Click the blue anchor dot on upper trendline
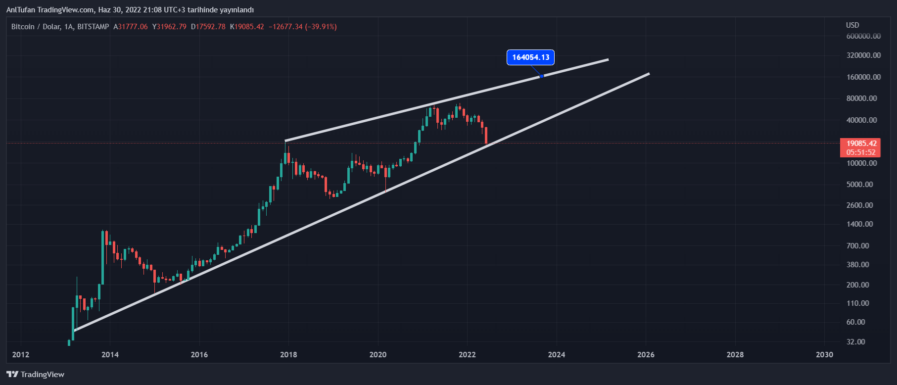Screen dimensions: 897x385 (x=542, y=76)
